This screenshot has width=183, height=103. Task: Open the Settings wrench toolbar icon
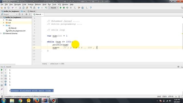(79, 8)
